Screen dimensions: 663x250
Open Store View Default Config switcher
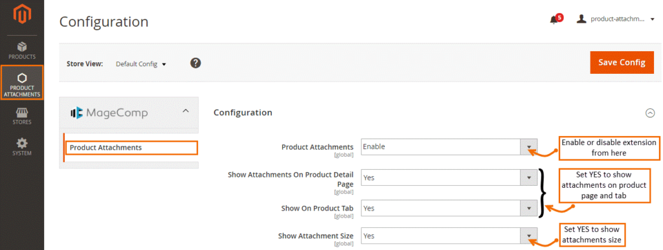click(x=141, y=64)
